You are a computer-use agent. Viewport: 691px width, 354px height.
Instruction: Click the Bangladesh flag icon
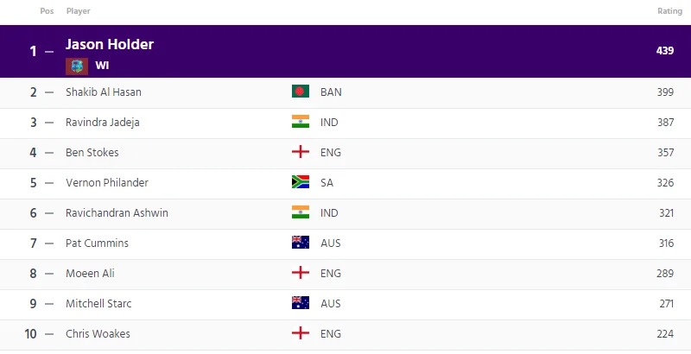301,92
